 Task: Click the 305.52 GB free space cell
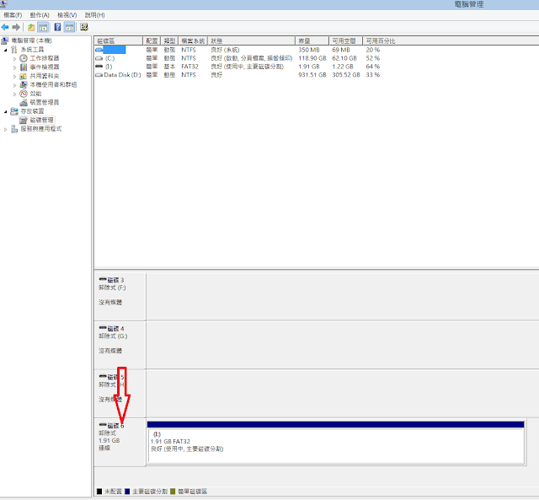(346, 75)
